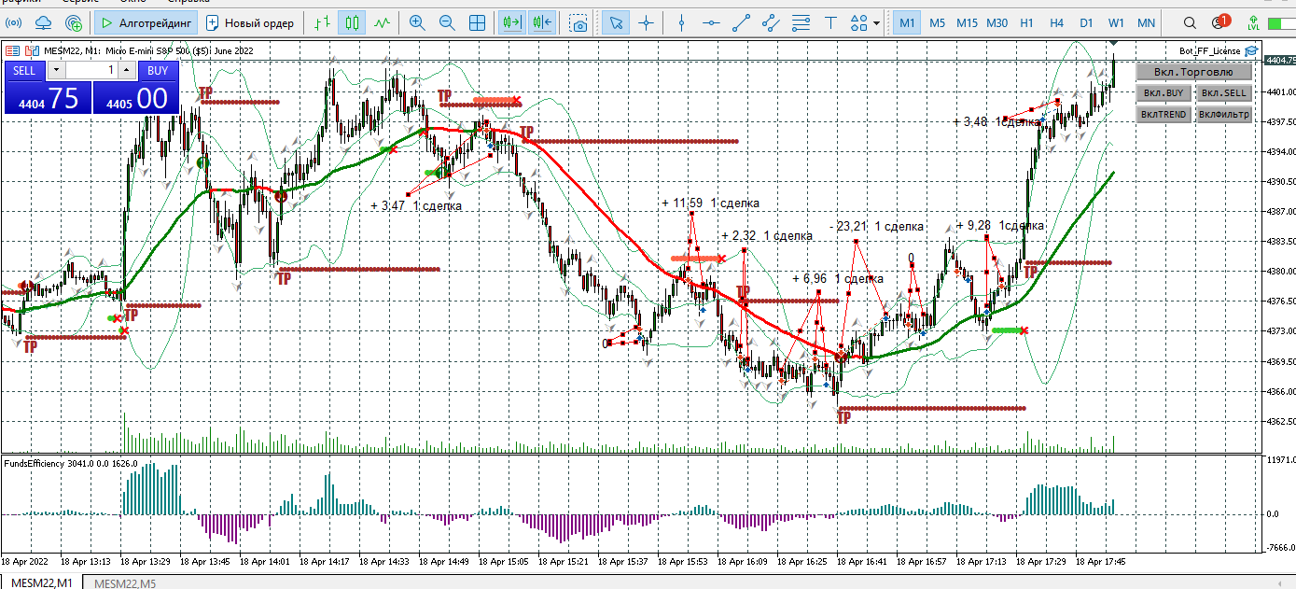Screen dimensions: 1296x589
Task: Increase or decrease volume with spinner arrows
Action: [126, 70]
